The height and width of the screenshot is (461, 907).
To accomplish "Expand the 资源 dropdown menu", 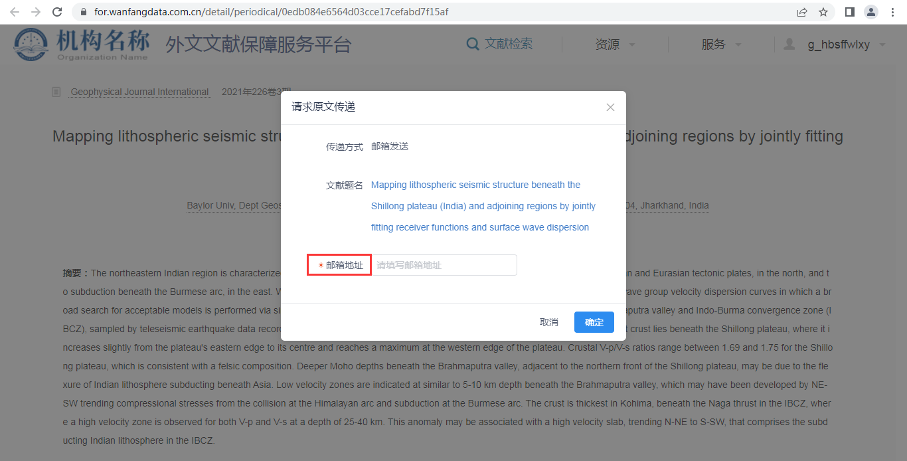I will pyautogui.click(x=615, y=45).
